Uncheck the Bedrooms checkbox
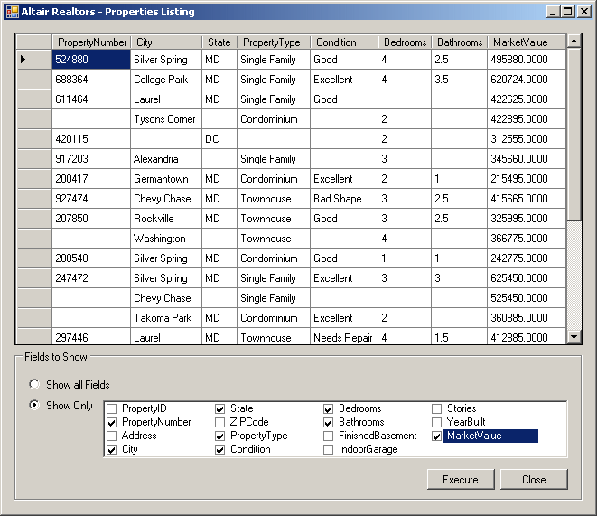This screenshot has width=597, height=516. pos(328,409)
